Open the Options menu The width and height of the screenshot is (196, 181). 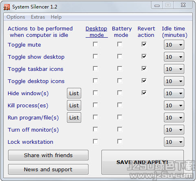[16, 17]
